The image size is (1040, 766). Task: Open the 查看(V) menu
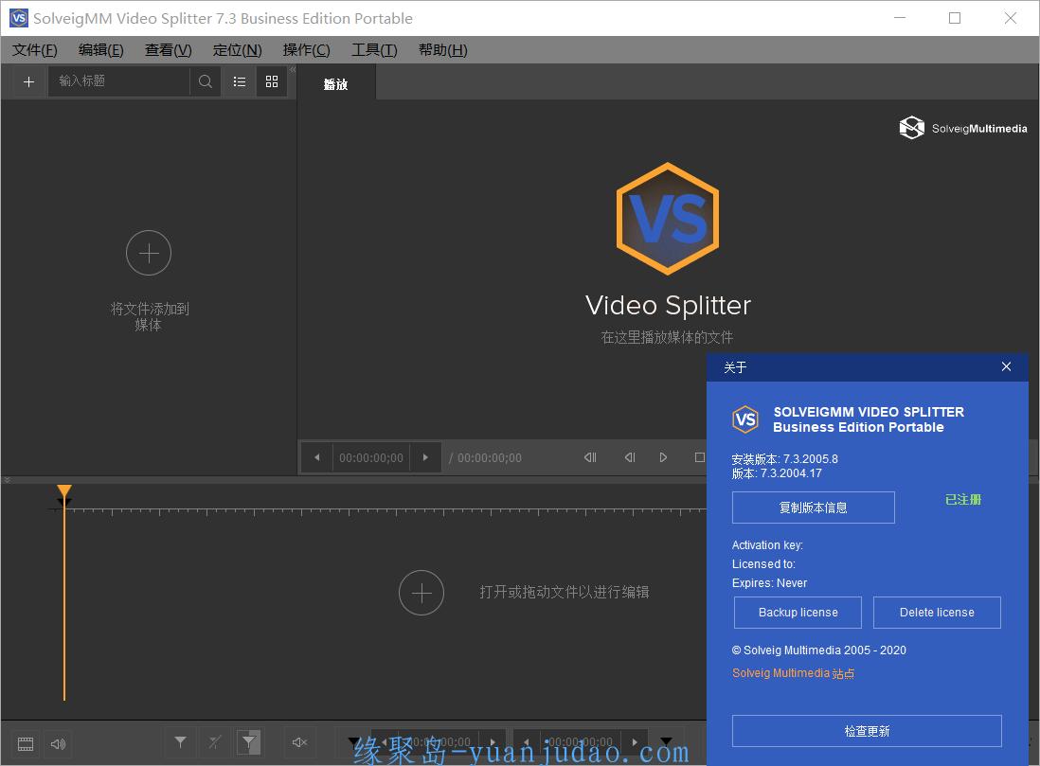169,50
